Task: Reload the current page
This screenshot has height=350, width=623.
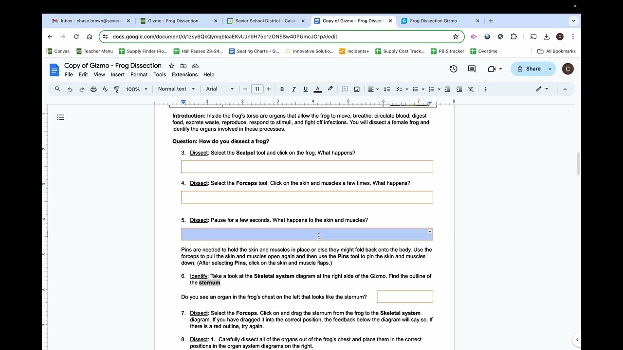Action: (76, 36)
